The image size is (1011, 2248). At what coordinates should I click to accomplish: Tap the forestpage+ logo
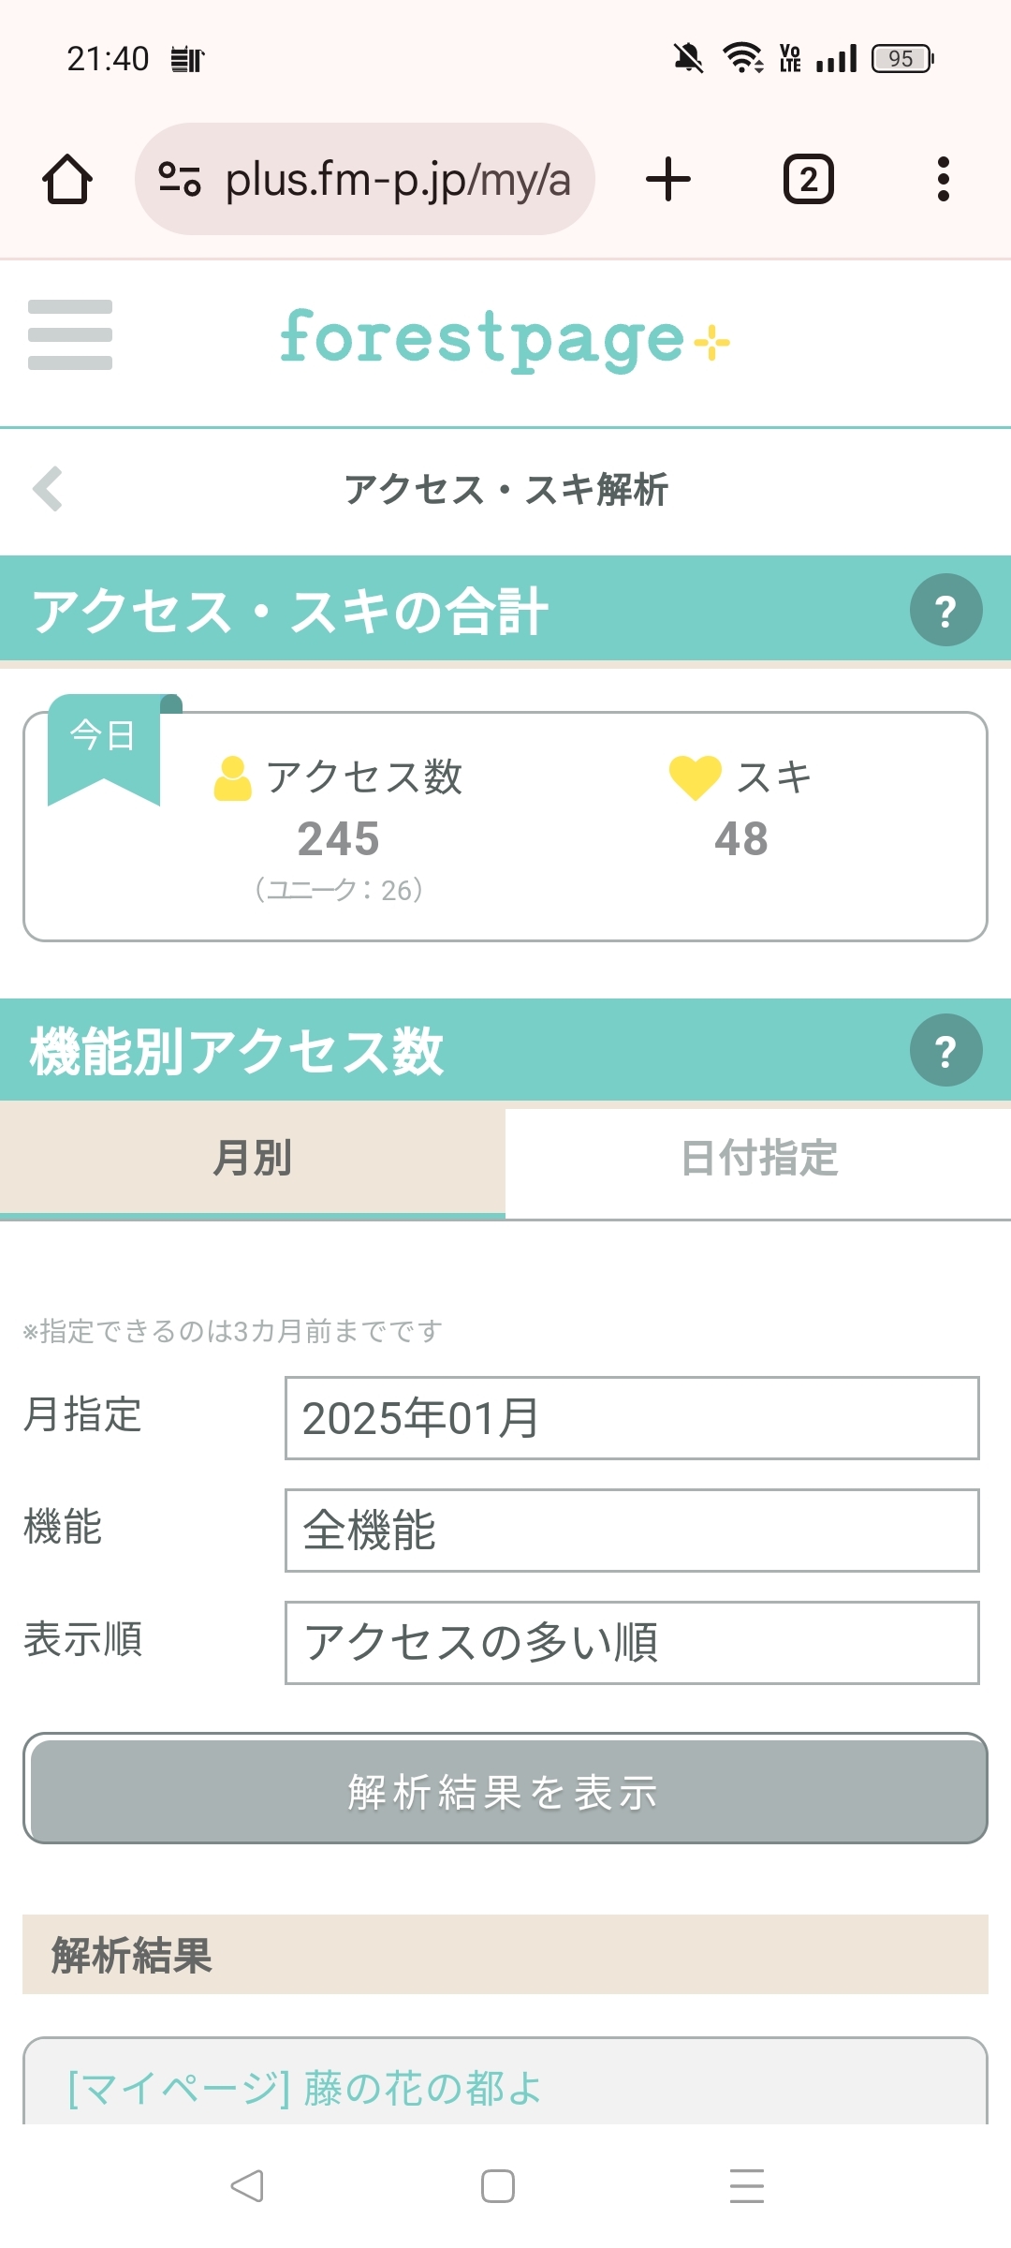click(505, 339)
